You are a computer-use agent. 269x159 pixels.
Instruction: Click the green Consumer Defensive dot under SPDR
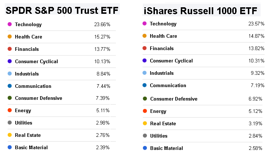pos(9,98)
